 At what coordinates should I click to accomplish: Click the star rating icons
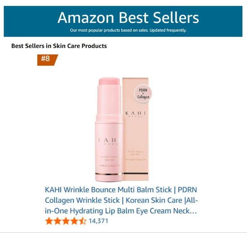click(x=66, y=221)
